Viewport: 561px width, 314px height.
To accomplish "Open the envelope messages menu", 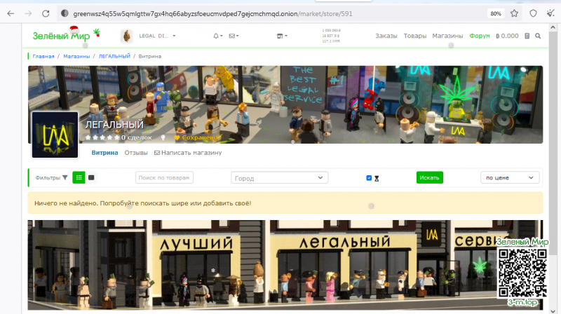I will 234,36.
